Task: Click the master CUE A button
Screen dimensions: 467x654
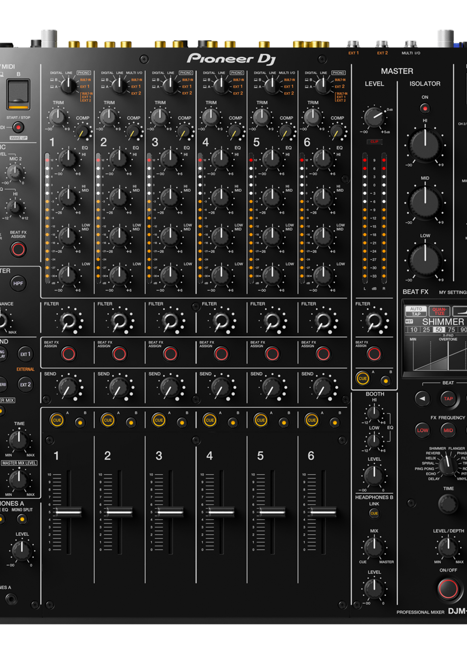Action: 363,379
